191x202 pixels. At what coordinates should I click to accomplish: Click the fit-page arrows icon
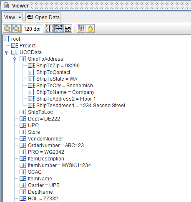click(68, 29)
